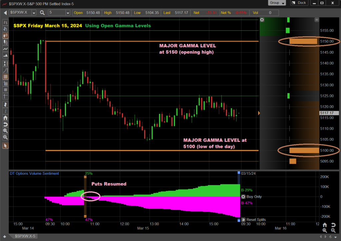
Task: Select the $SPXW.X-5 bottom tab
Action: click(25, 236)
